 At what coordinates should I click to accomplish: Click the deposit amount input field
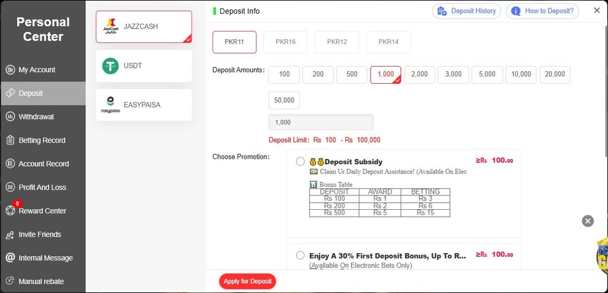(321, 122)
